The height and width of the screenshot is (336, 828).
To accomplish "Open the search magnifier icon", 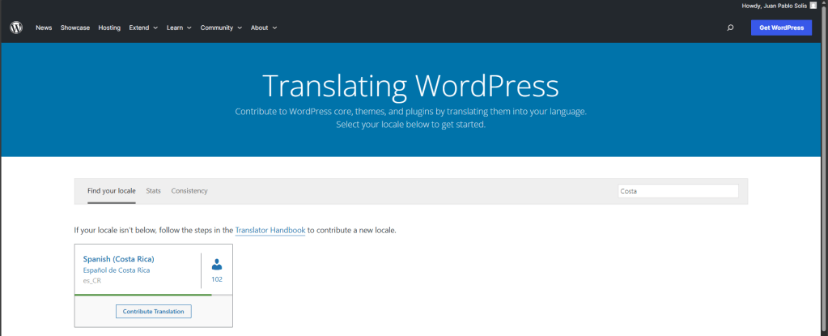I will pyautogui.click(x=730, y=28).
